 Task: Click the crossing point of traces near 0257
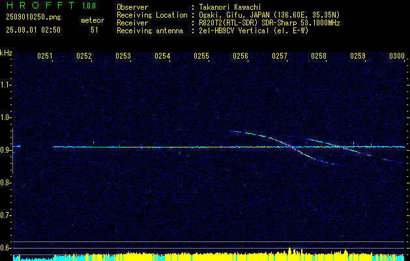[290, 147]
